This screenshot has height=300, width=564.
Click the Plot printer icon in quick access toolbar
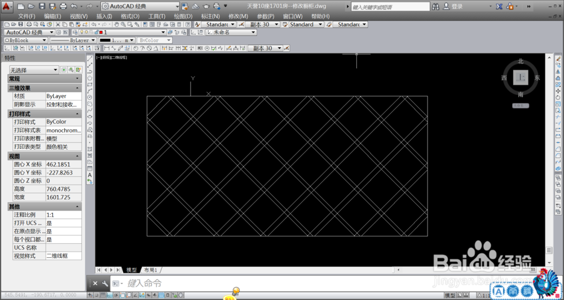tap(63, 6)
